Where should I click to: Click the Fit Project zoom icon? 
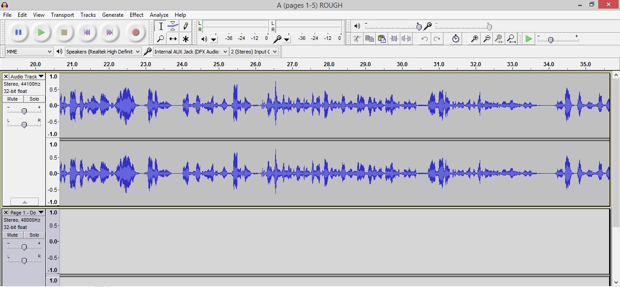pos(511,39)
